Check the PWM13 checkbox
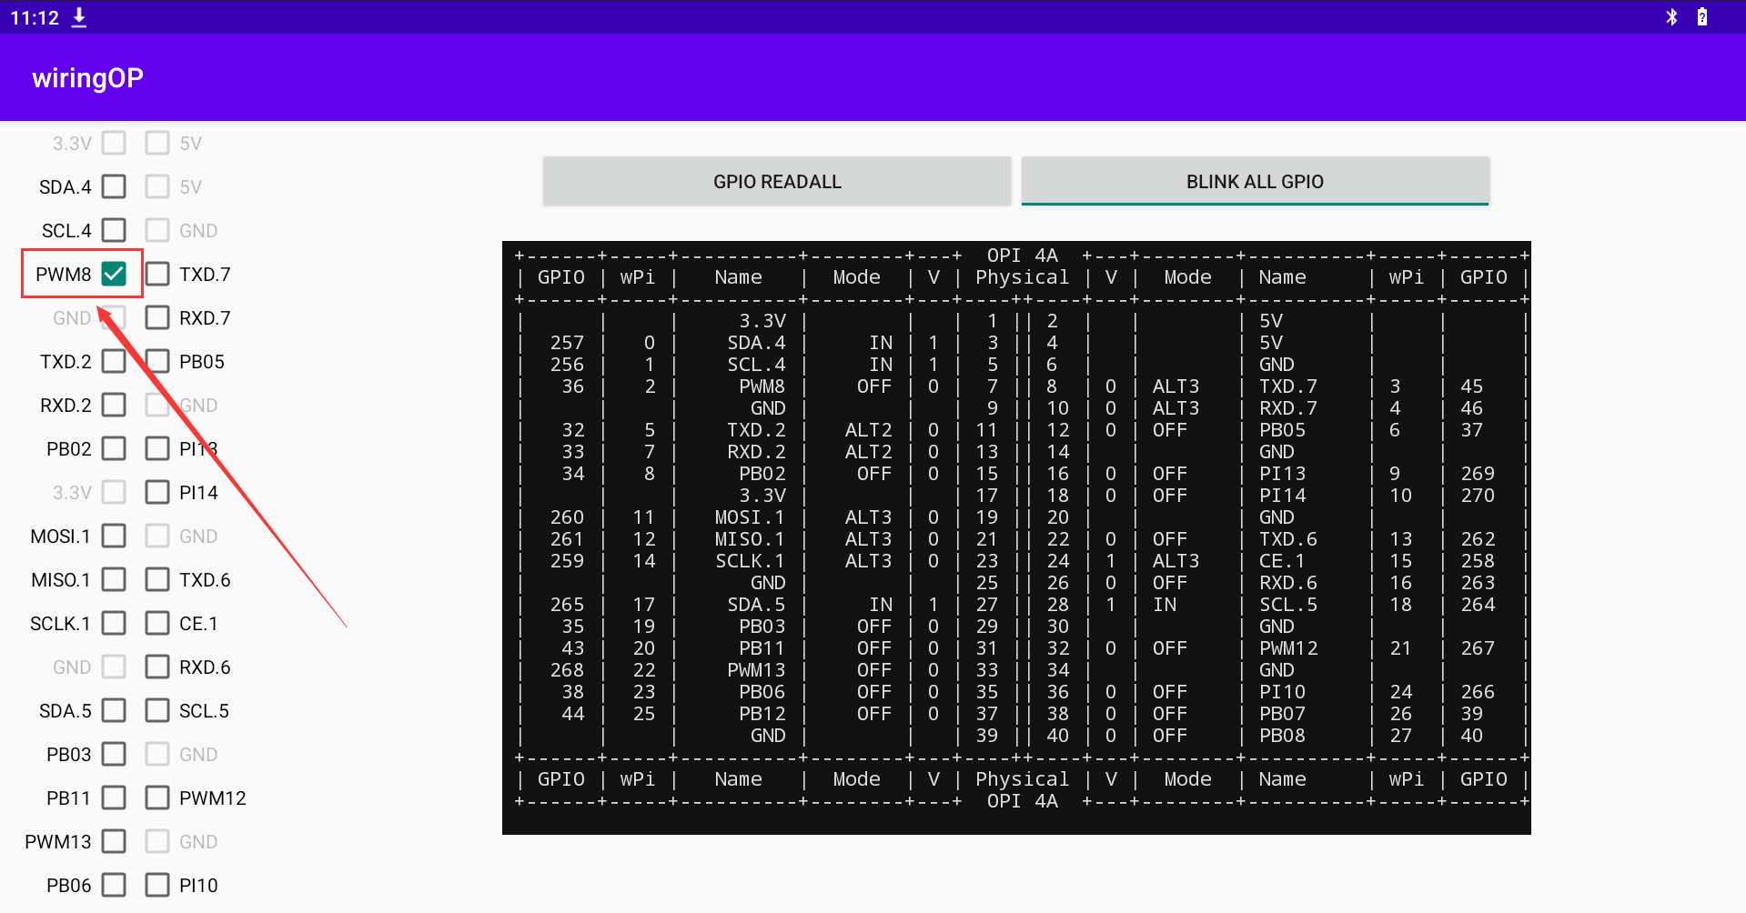 114,841
